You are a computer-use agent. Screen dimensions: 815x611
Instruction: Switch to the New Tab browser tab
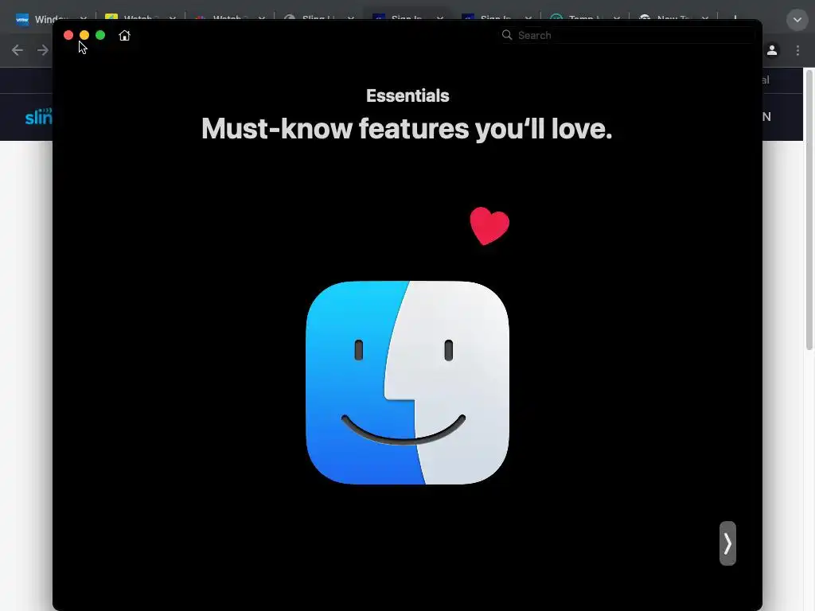pos(674,19)
